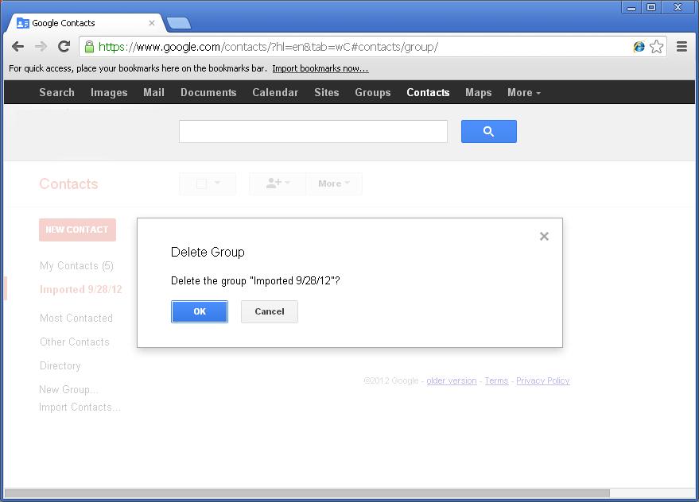699x502 pixels.
Task: Toggle the select-all contacts checkbox
Action: coord(202,183)
